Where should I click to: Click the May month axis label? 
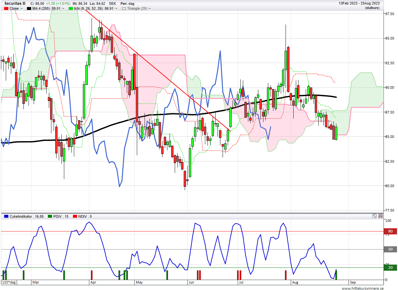(x=139, y=282)
